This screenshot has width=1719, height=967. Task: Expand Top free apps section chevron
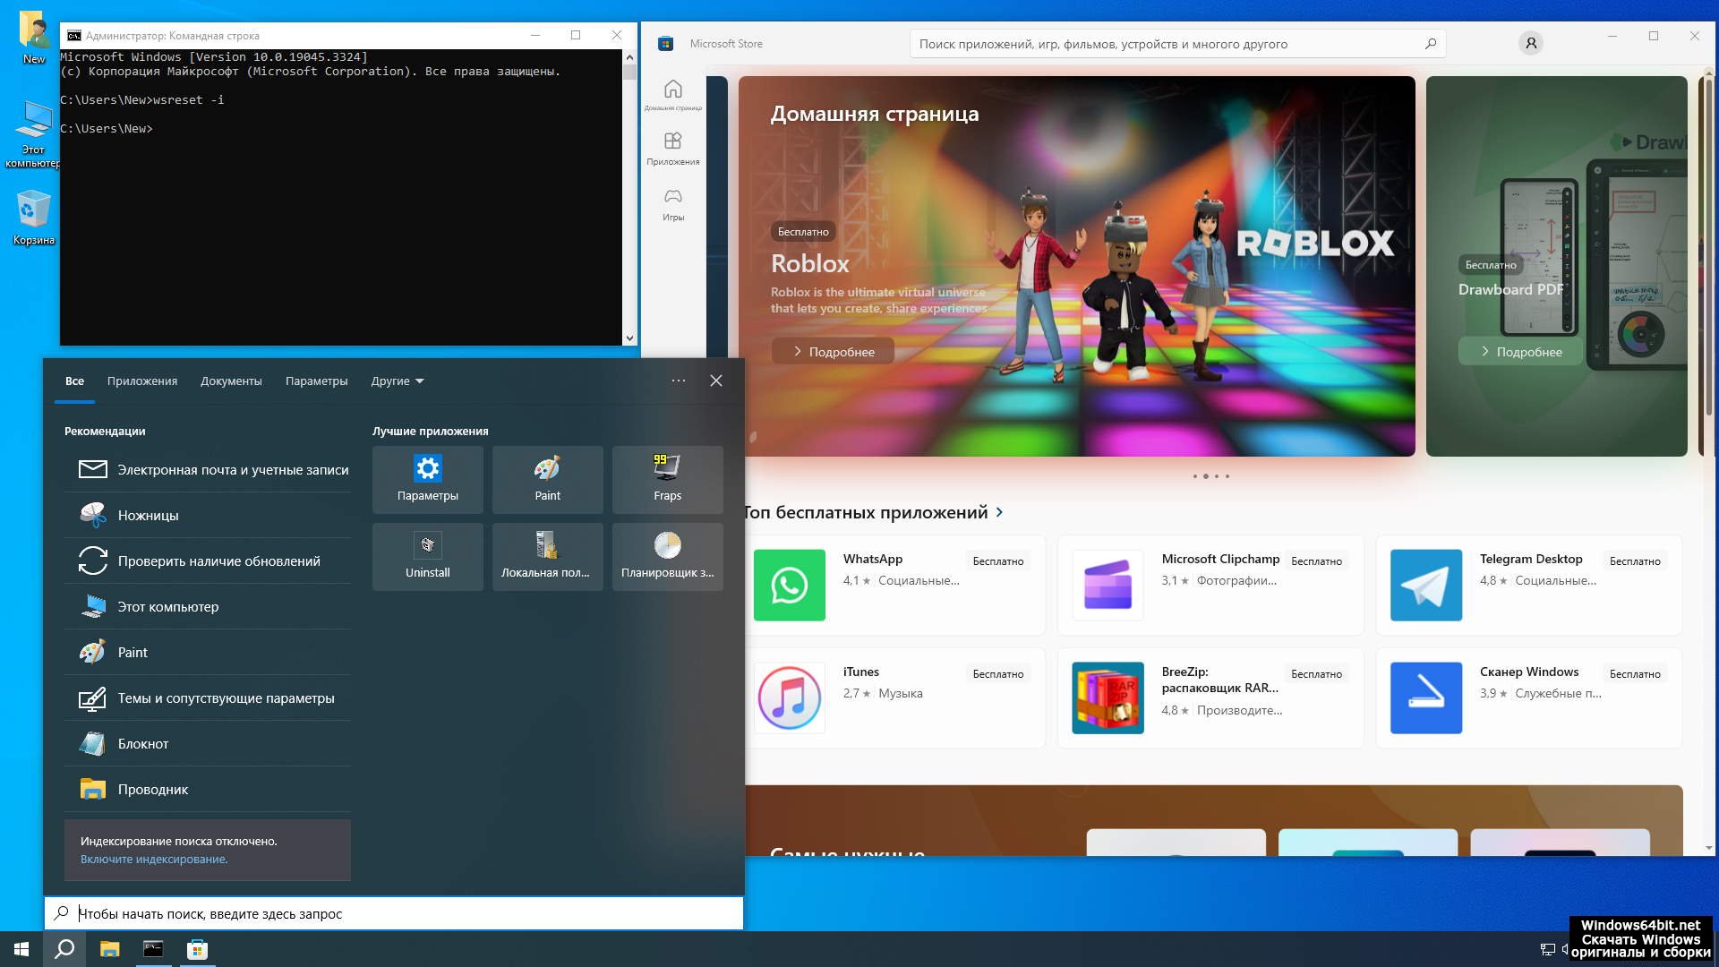(1000, 512)
